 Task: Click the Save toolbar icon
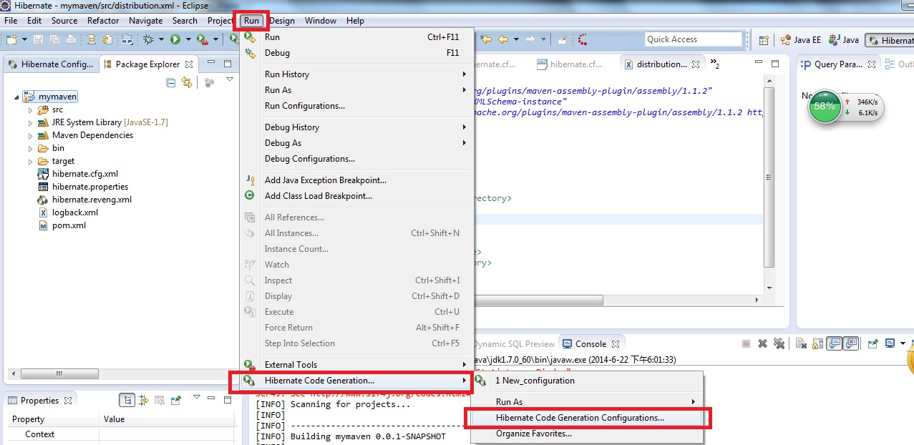click(x=38, y=39)
